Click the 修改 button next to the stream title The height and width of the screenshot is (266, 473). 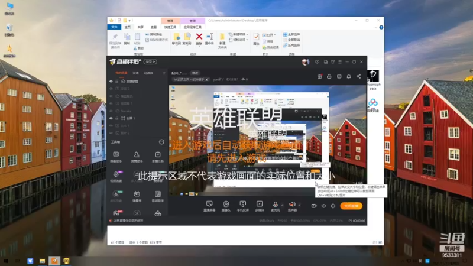click(195, 73)
